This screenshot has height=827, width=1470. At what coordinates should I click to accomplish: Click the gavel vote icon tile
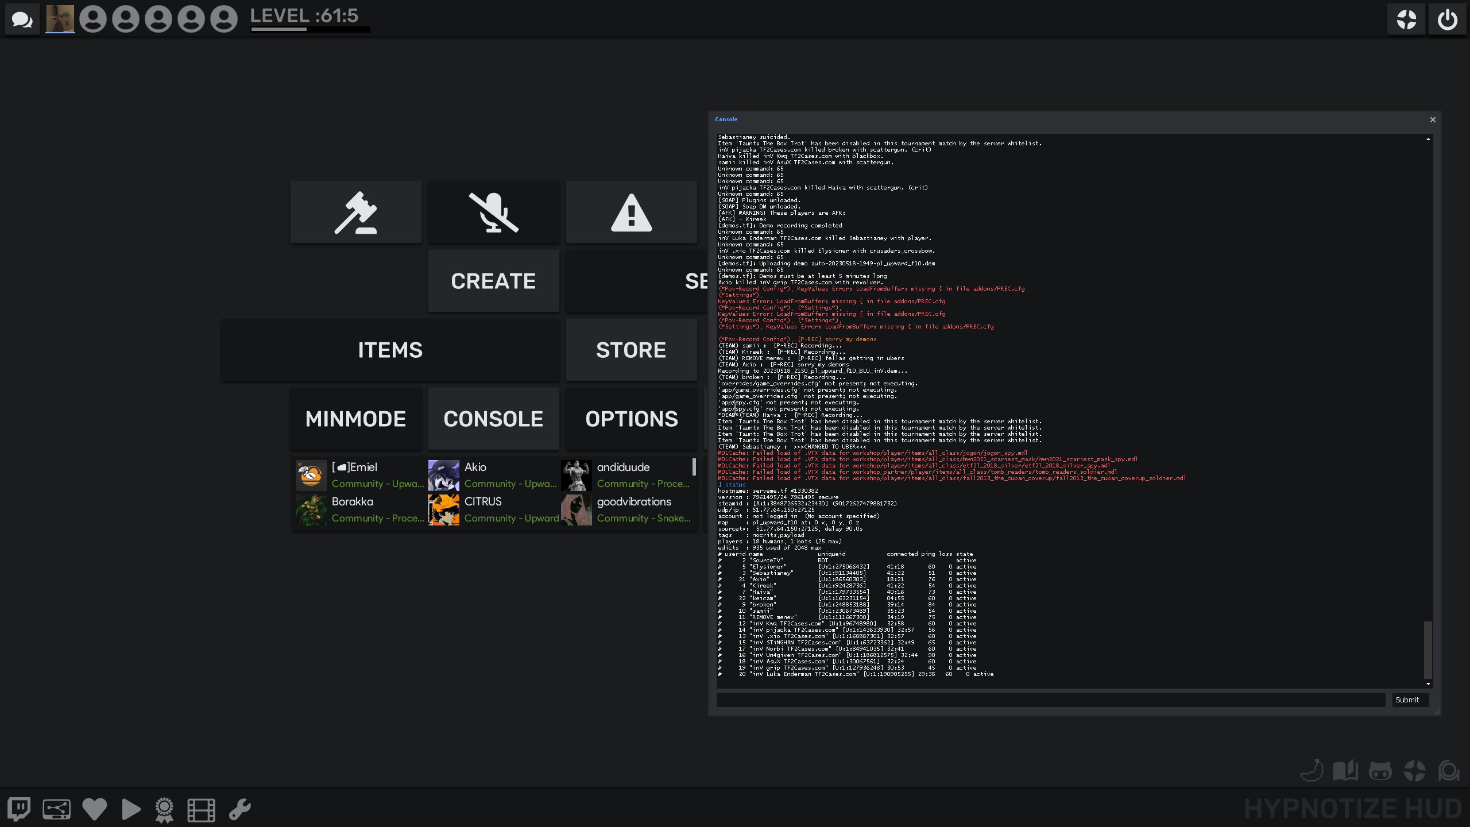(x=355, y=212)
